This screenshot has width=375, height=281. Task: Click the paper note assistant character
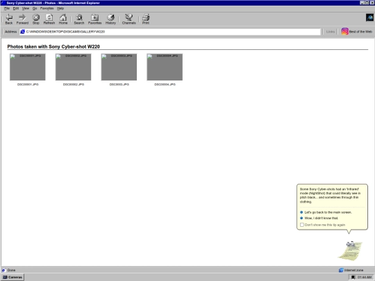tap(351, 251)
